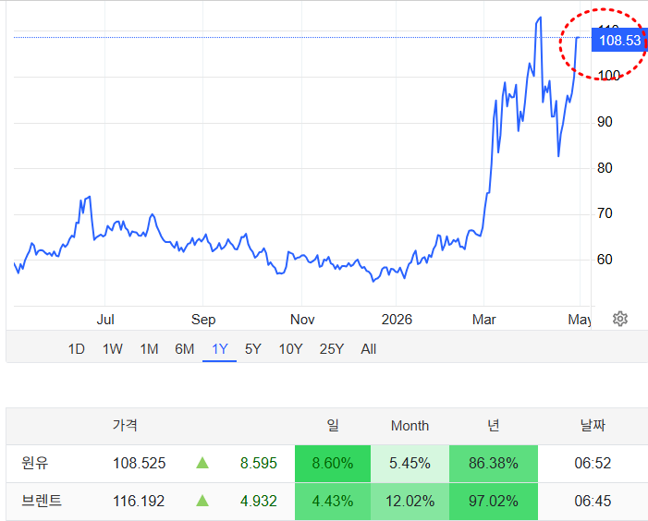Click the 가격 column header

[x=125, y=426]
